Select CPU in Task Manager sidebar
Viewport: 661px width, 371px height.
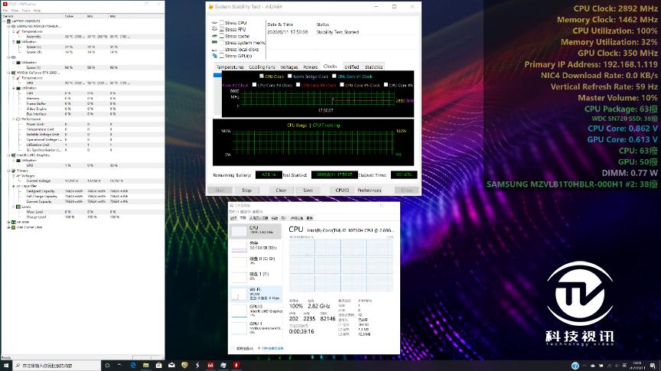click(x=256, y=230)
